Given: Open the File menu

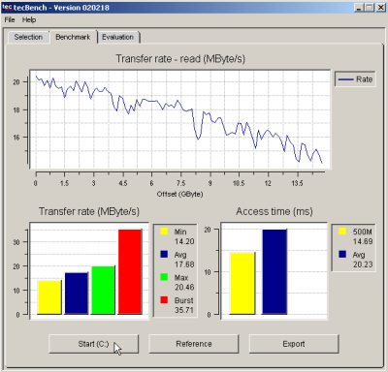Looking at the screenshot, I should [x=10, y=20].
